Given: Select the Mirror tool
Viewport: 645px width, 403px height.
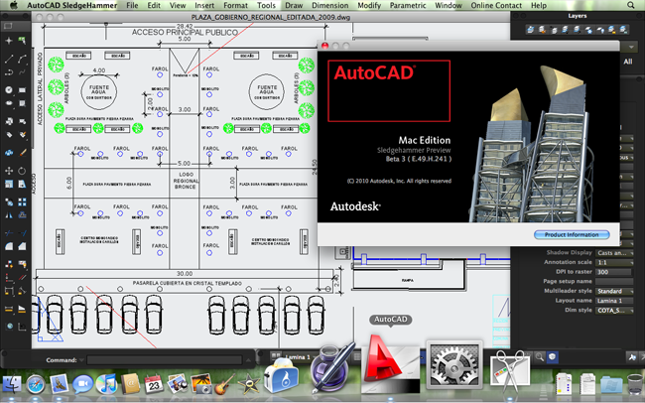Looking at the screenshot, I should coord(9,214).
